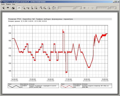This screenshot has width=120, height=96.
Task: Click the 16:00:00 time axis label
Action: pos(51,79)
